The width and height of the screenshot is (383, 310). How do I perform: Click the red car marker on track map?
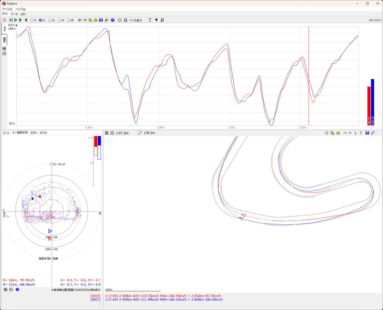(x=244, y=215)
